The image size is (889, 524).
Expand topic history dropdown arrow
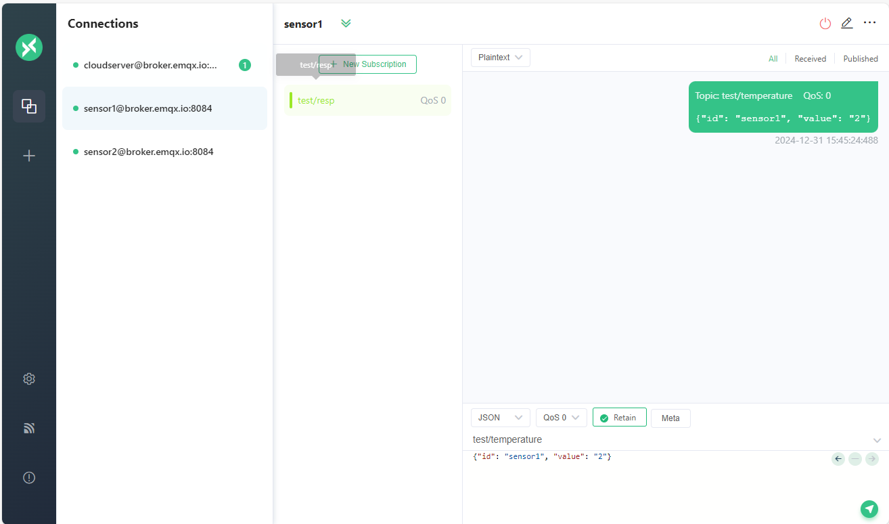pyautogui.click(x=877, y=440)
